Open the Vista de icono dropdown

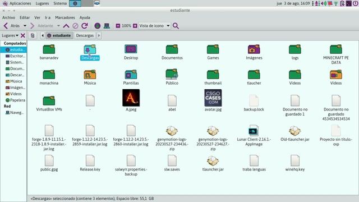(x=155, y=26)
